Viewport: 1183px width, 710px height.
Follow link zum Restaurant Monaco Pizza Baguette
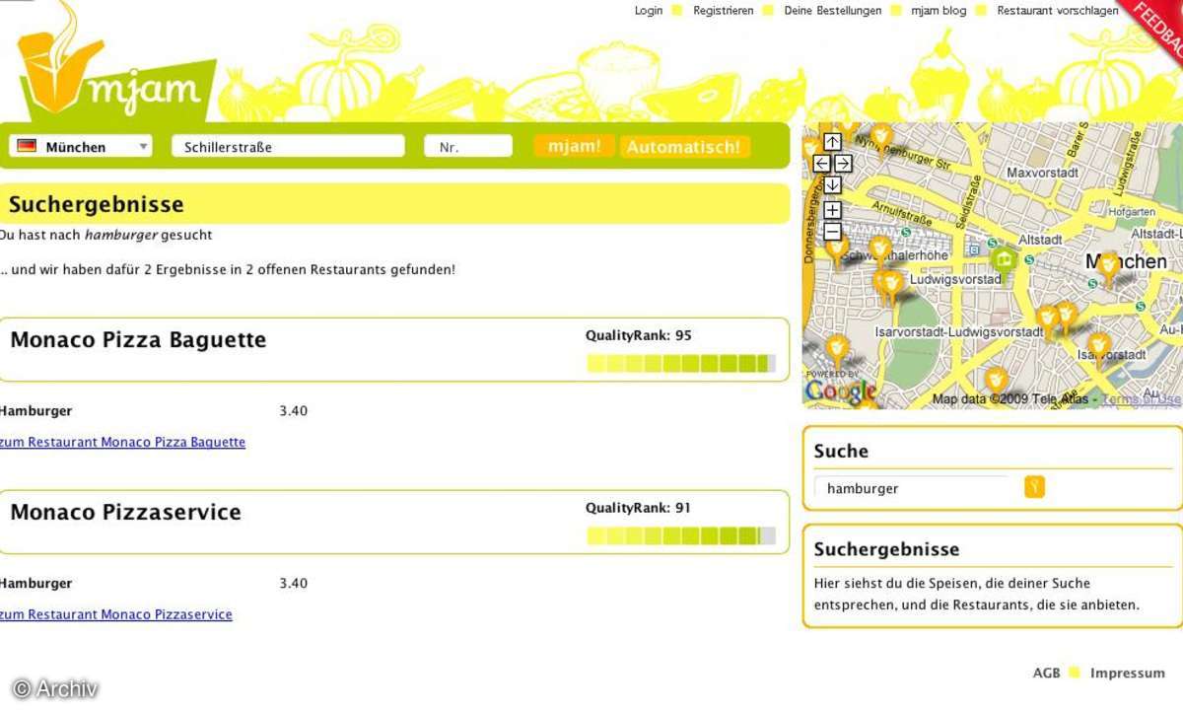pyautogui.click(x=122, y=442)
